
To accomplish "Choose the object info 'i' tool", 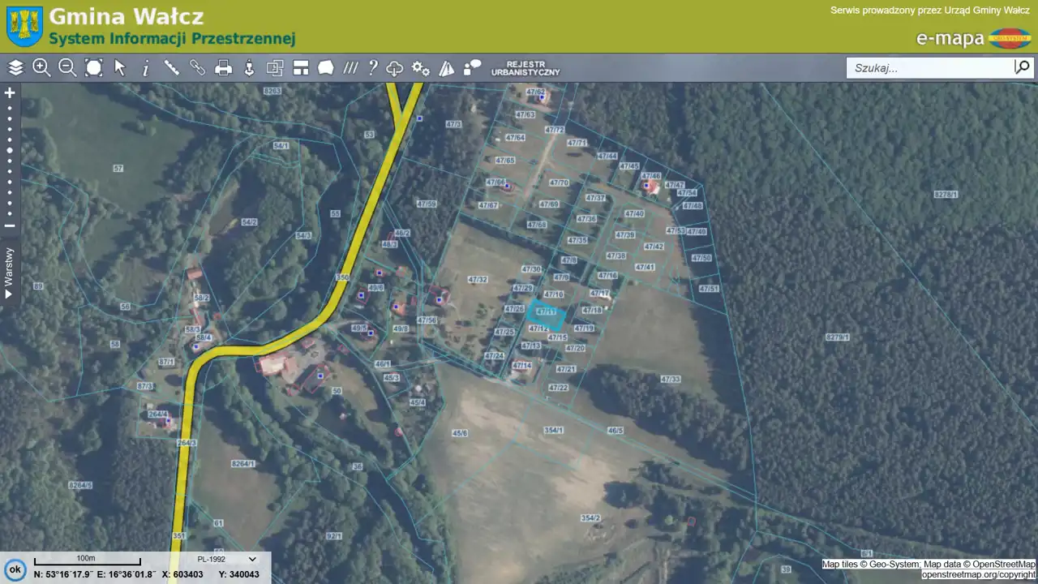I will tap(146, 69).
